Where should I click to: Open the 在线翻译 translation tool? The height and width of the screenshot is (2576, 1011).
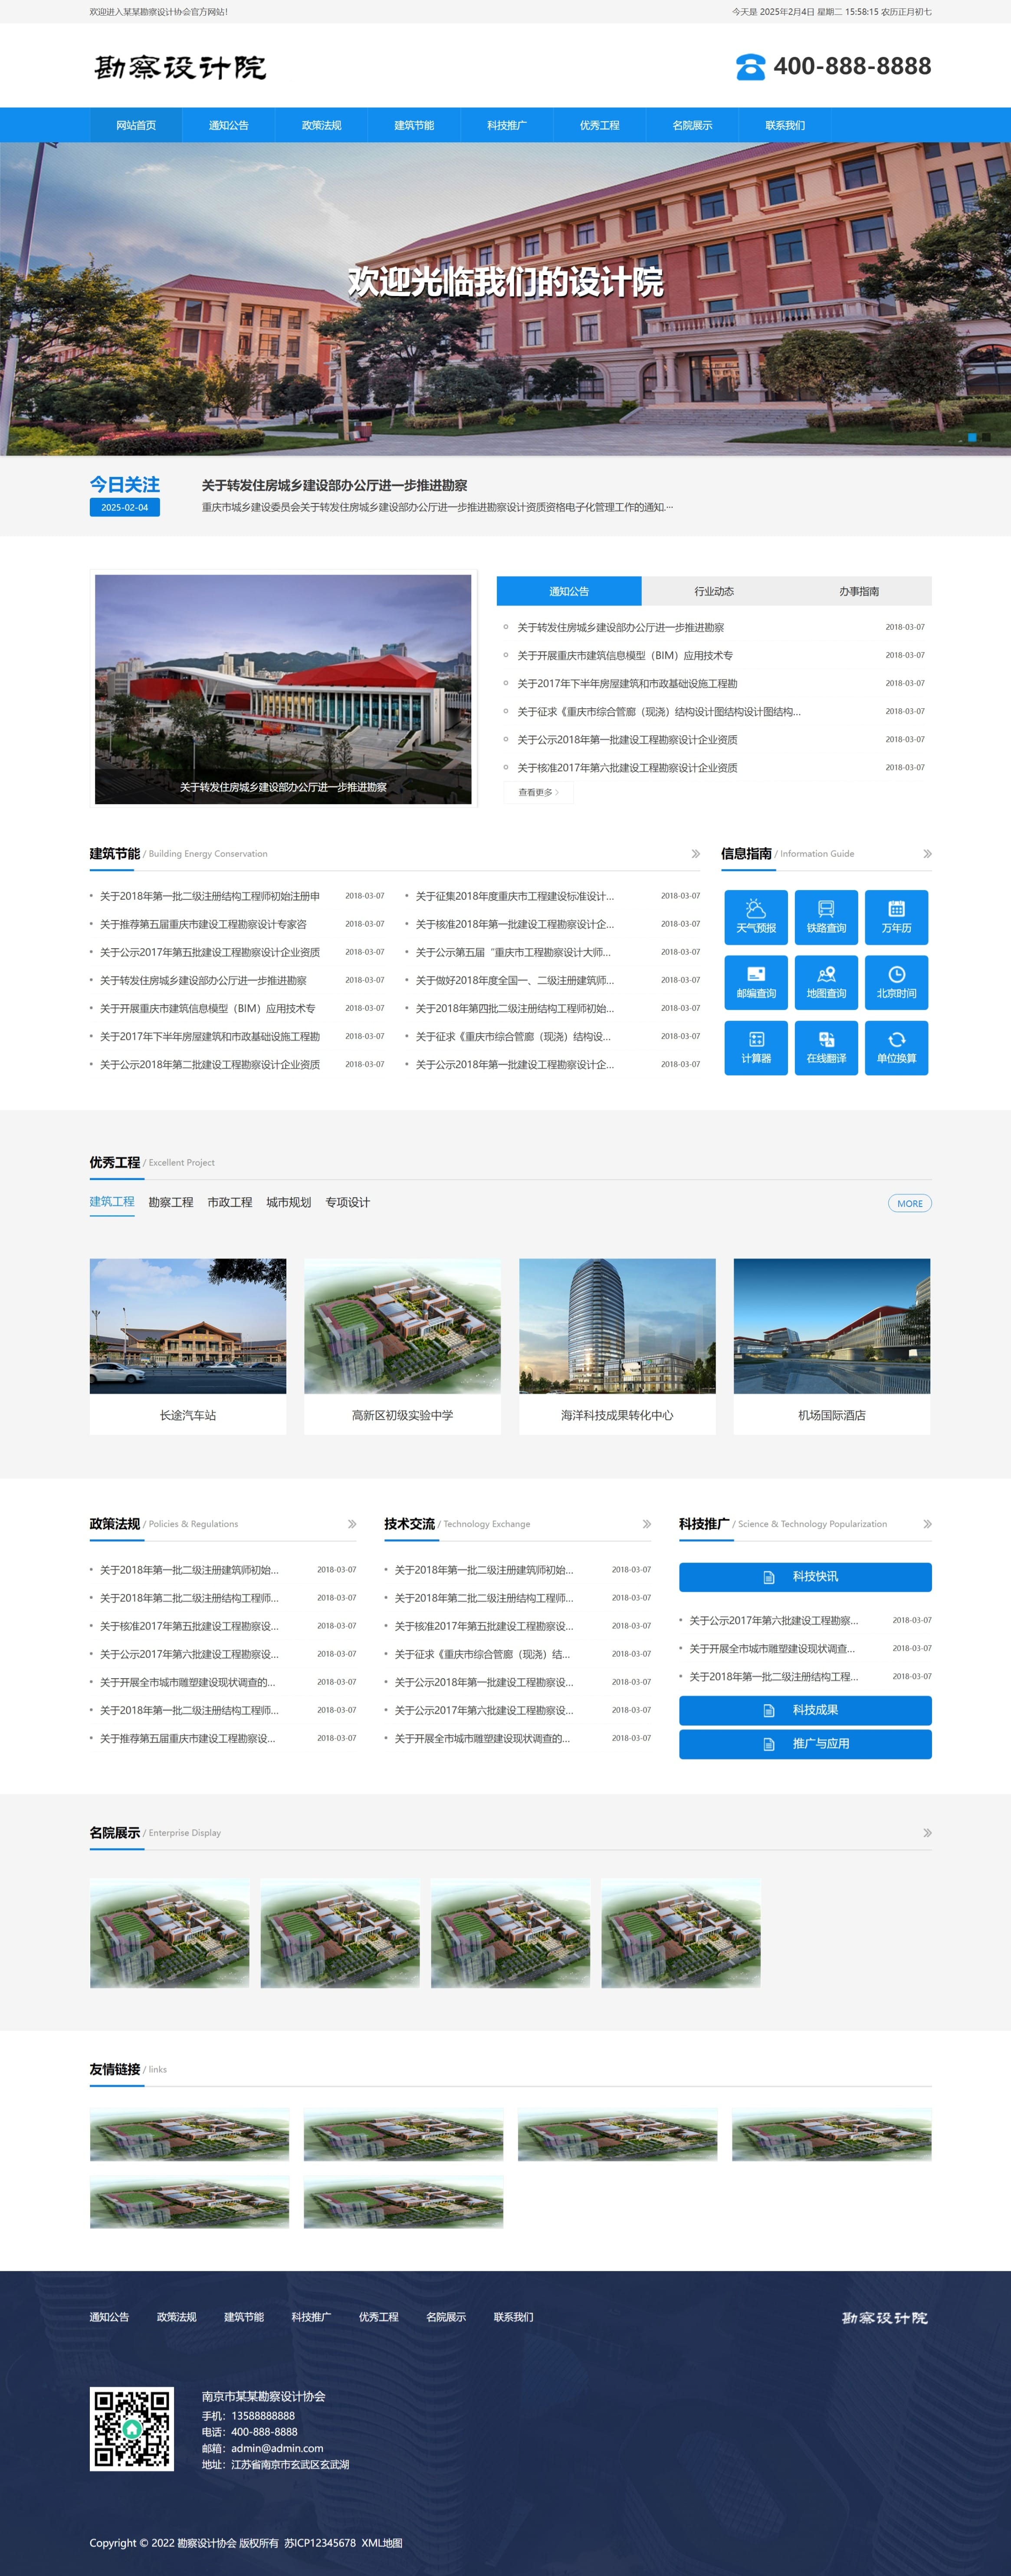[826, 1047]
